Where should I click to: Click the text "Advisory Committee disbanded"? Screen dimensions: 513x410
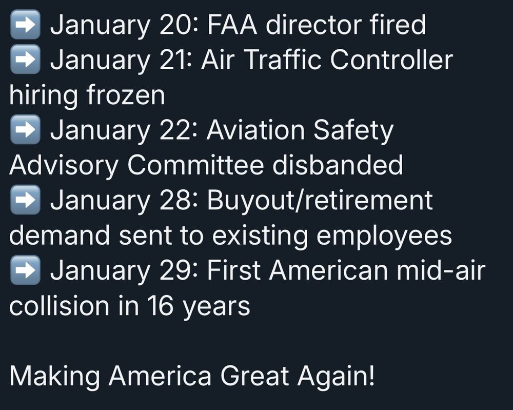pos(206,165)
